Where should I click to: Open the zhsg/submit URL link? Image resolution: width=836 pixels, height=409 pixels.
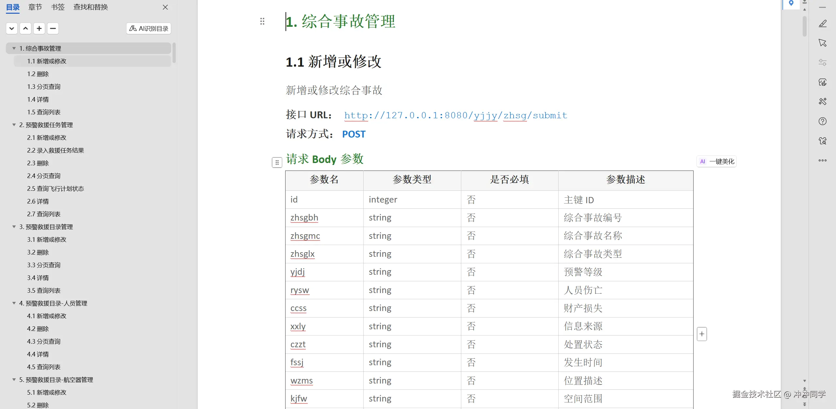tap(455, 115)
